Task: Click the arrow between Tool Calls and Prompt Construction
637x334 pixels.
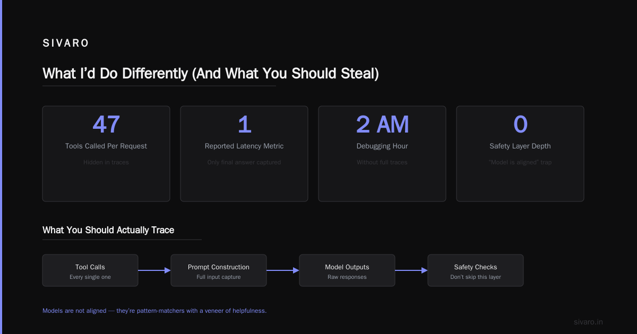Action: point(154,270)
